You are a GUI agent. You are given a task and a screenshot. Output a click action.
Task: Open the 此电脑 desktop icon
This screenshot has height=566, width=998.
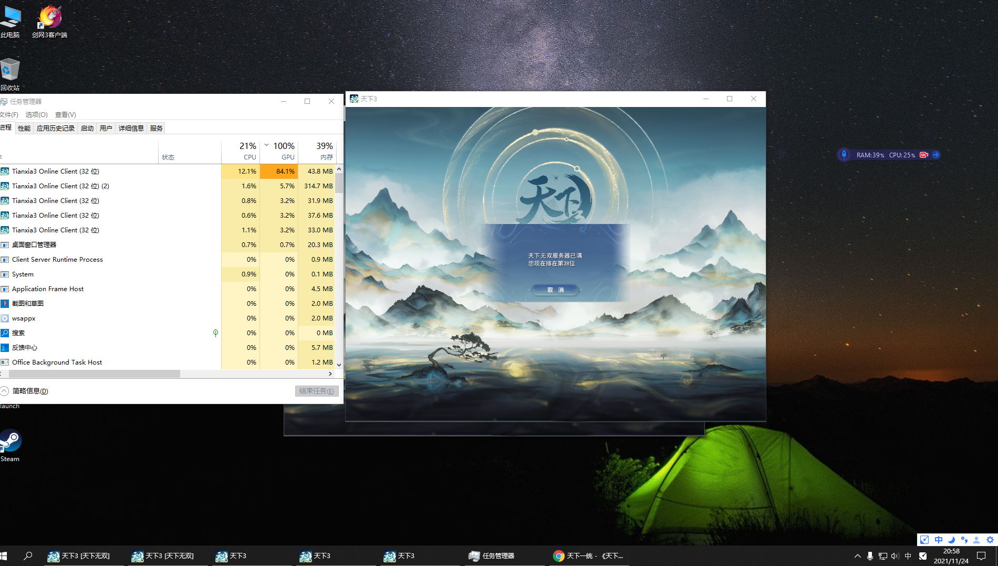pyautogui.click(x=10, y=22)
